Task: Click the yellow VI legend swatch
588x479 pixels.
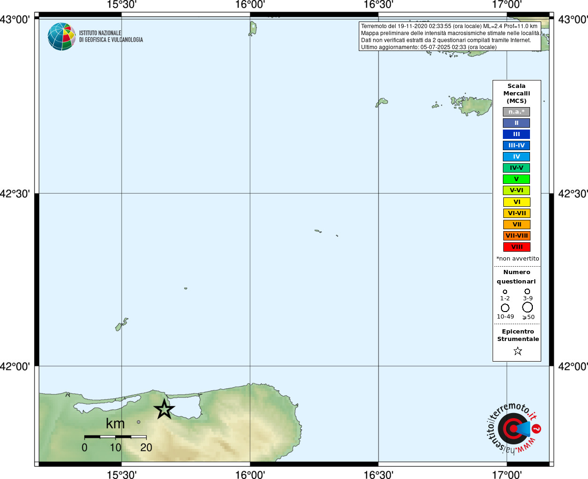Action: (517, 202)
